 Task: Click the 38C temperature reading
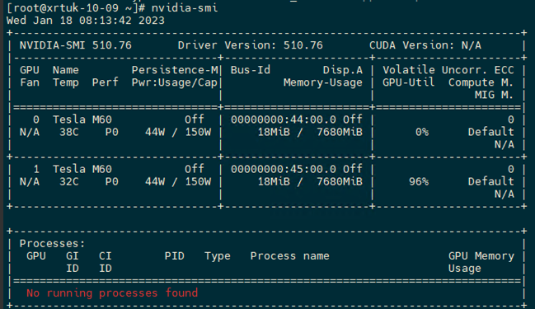tap(69, 132)
